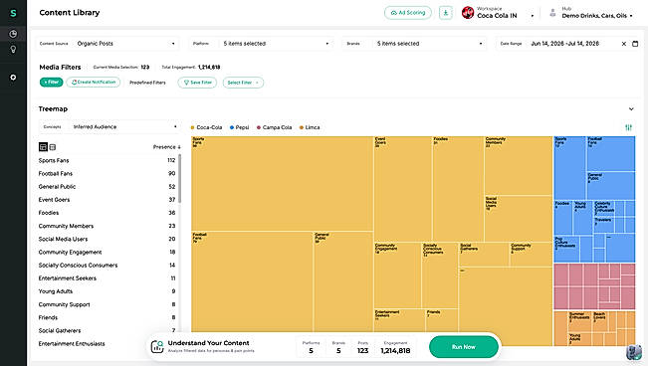Click the Hub user avatar icon
This screenshot has height=366, width=648.
552,13
